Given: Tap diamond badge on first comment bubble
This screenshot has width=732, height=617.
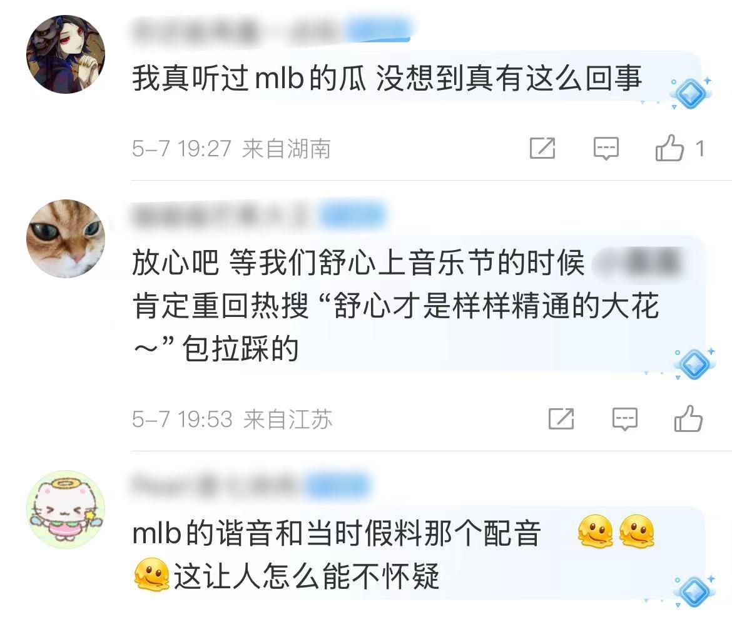Looking at the screenshot, I should tap(691, 93).
